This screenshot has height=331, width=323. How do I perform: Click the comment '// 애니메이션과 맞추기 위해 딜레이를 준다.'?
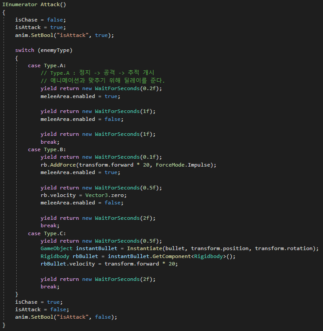click(103, 80)
